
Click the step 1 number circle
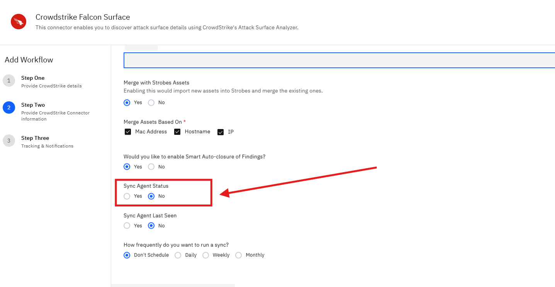[9, 81]
